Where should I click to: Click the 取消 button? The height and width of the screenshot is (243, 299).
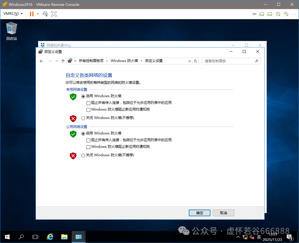[x=224, y=213]
